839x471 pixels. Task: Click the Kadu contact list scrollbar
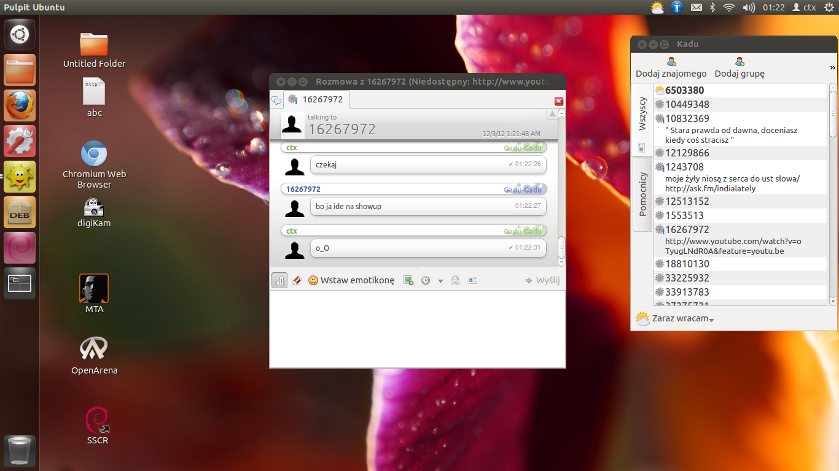833,194
